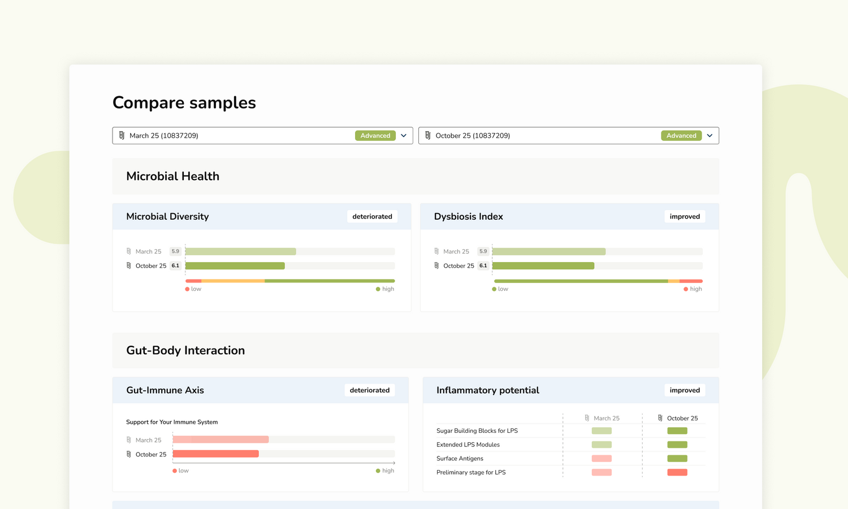Click March 25 tube icon under Microbial Diversity
Screen dimensions: 848x509
click(129, 251)
